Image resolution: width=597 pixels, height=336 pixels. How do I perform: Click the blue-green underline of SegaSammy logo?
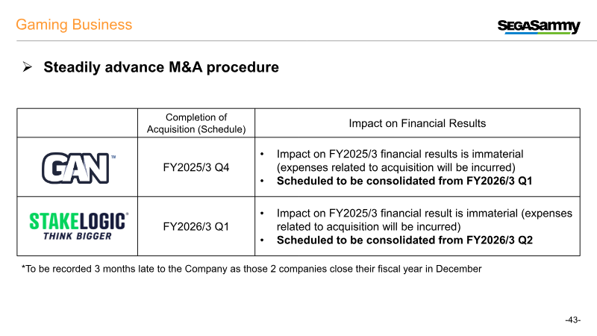537,33
